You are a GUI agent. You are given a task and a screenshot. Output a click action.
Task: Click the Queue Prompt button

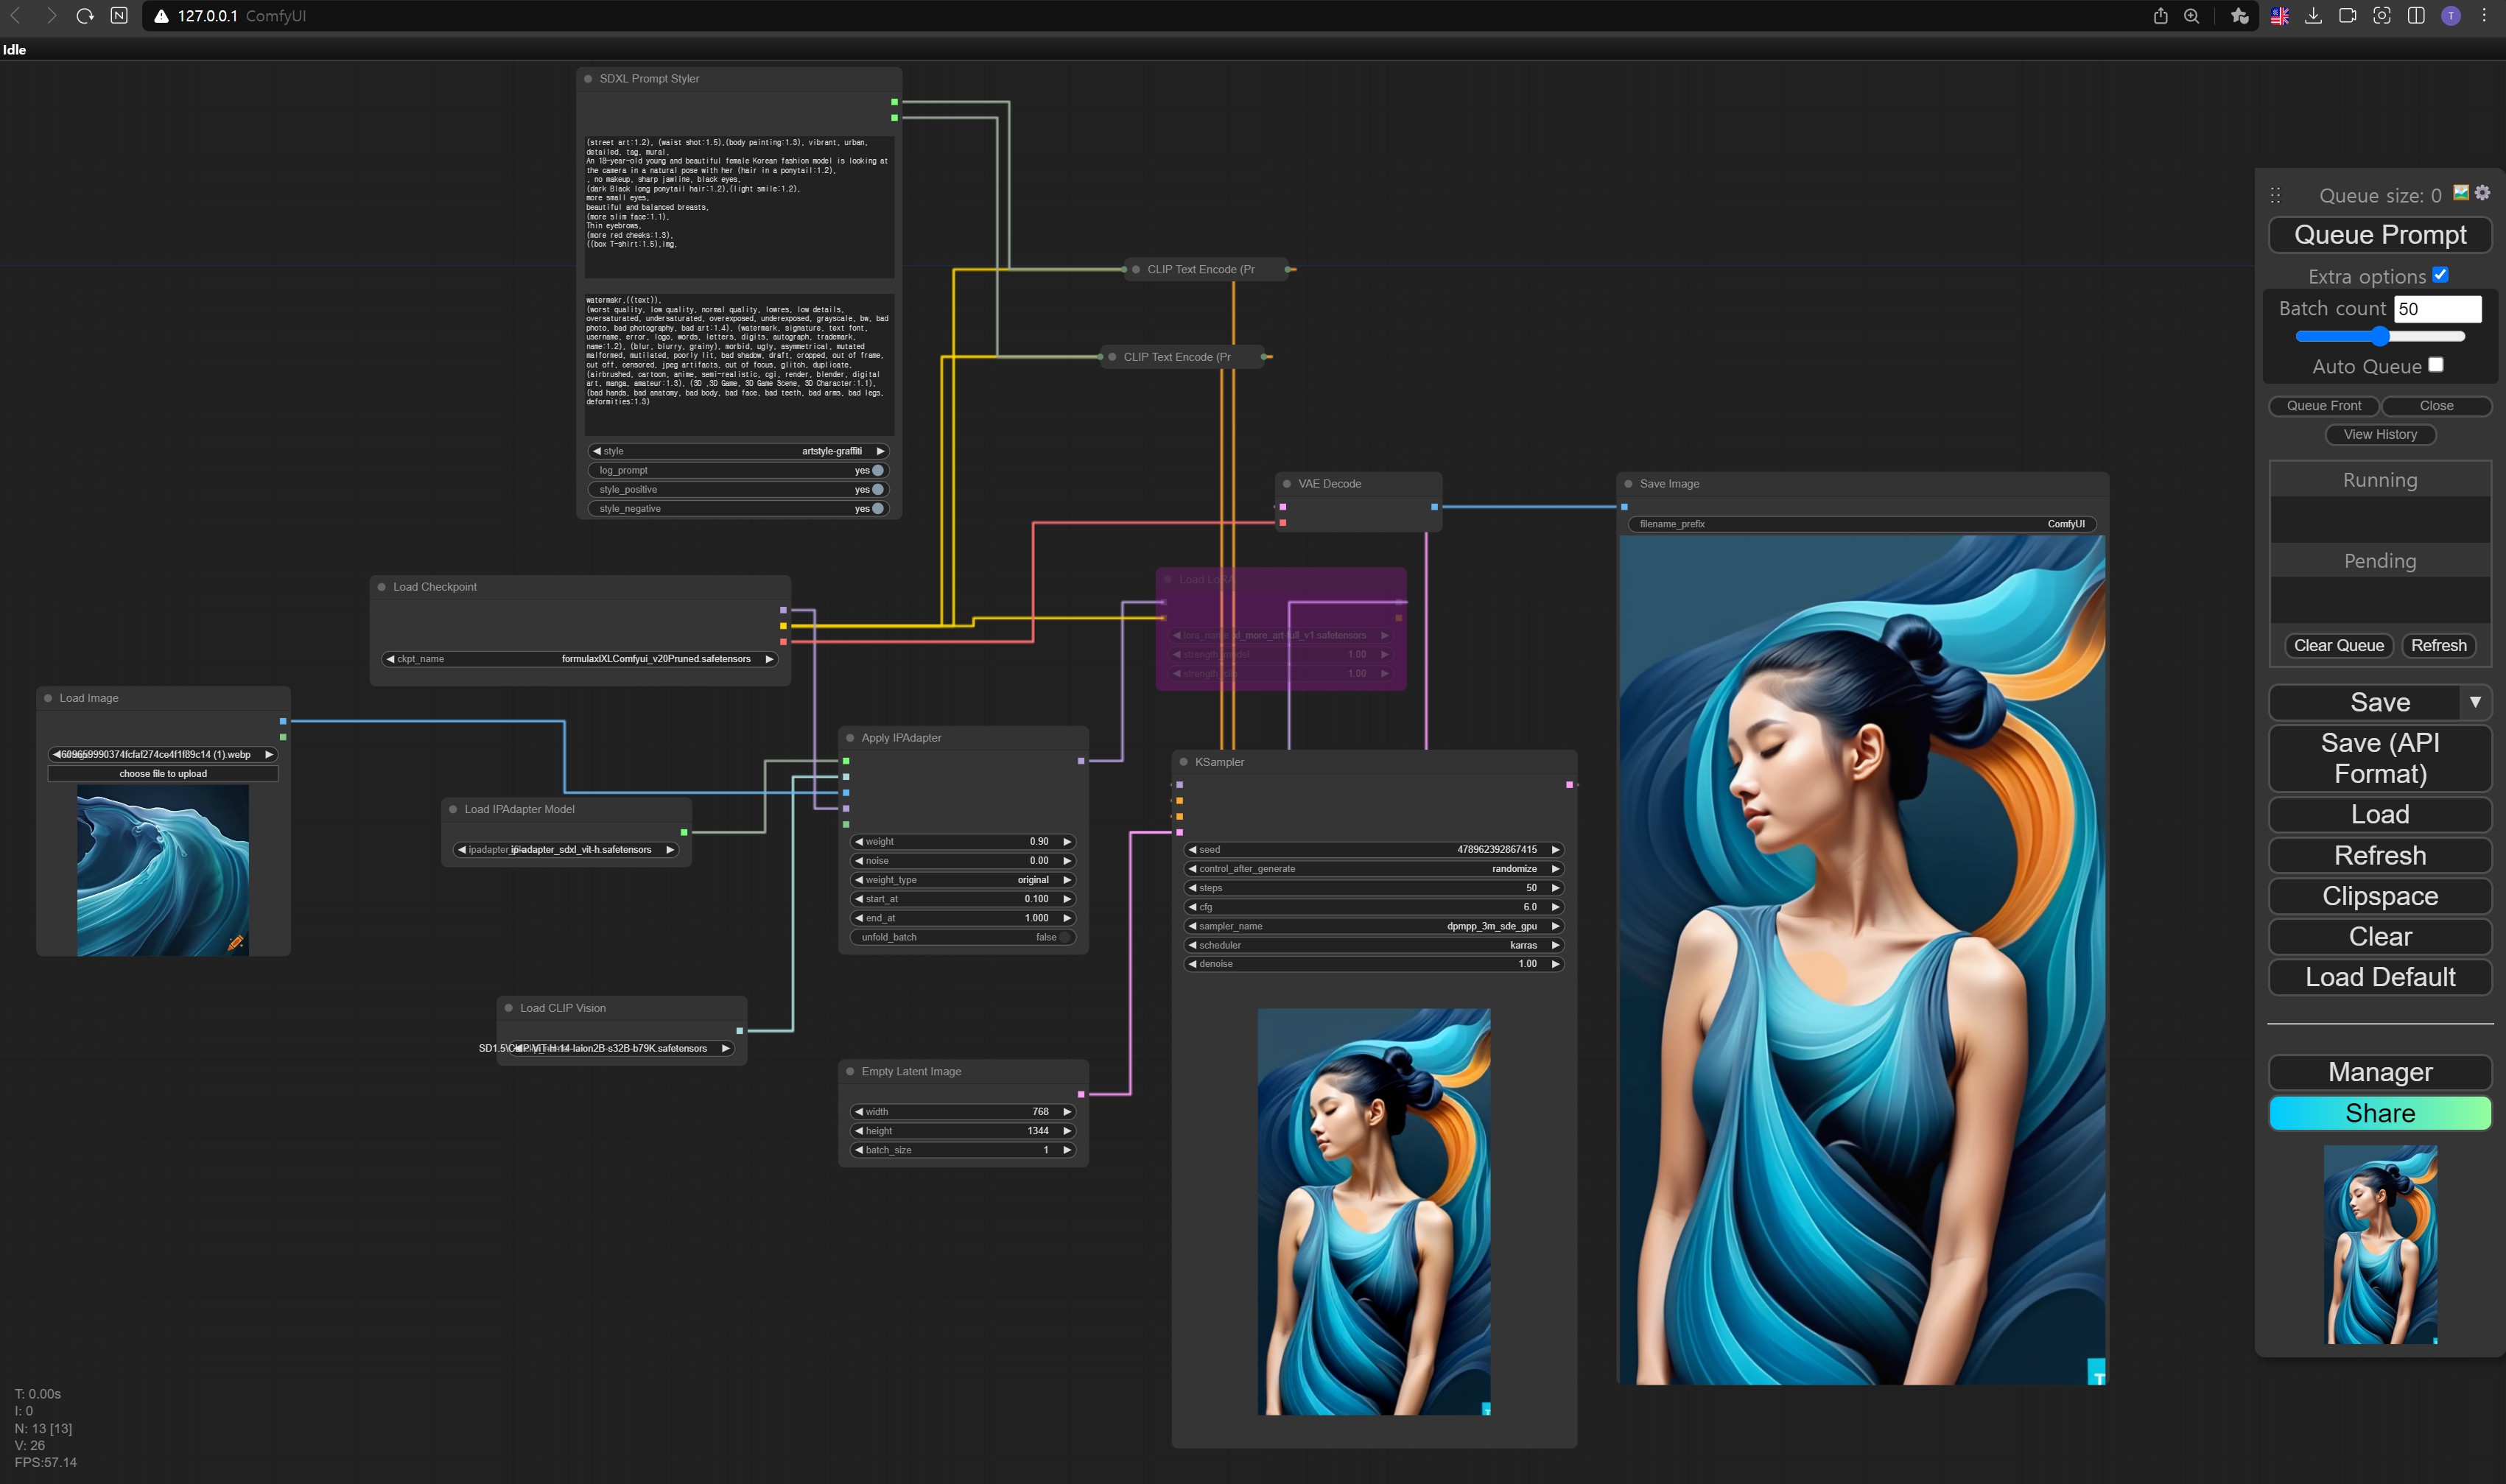click(x=2379, y=235)
